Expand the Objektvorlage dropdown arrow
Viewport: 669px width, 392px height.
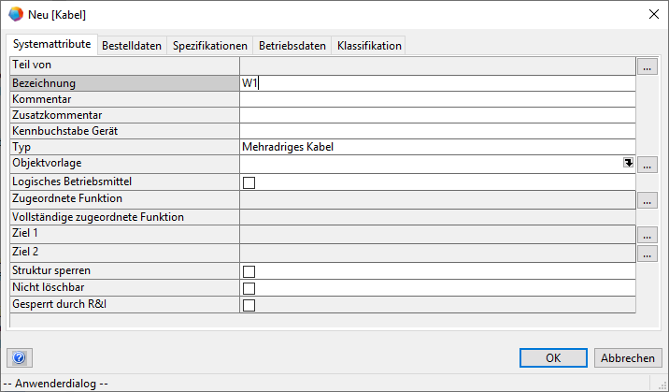tap(629, 164)
